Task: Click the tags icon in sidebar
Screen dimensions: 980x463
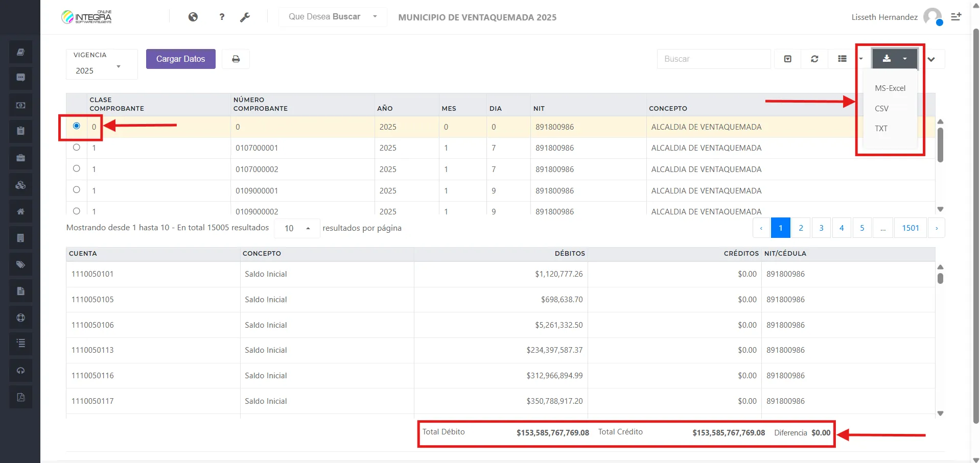Action: click(20, 264)
